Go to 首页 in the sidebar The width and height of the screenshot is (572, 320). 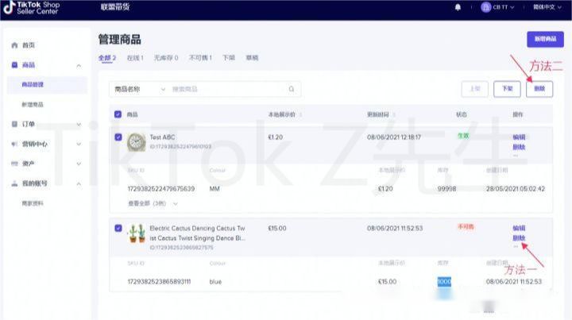point(29,45)
